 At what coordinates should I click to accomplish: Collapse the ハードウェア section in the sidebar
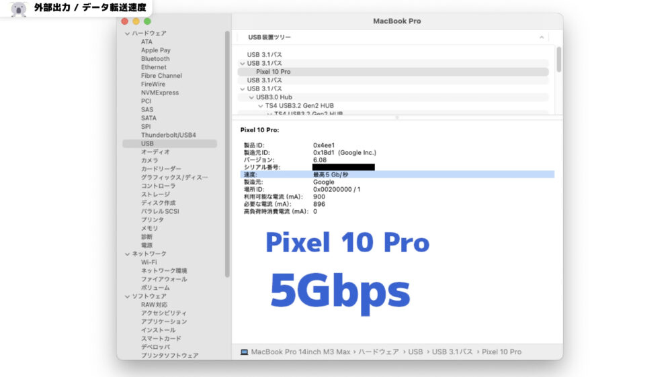point(126,34)
